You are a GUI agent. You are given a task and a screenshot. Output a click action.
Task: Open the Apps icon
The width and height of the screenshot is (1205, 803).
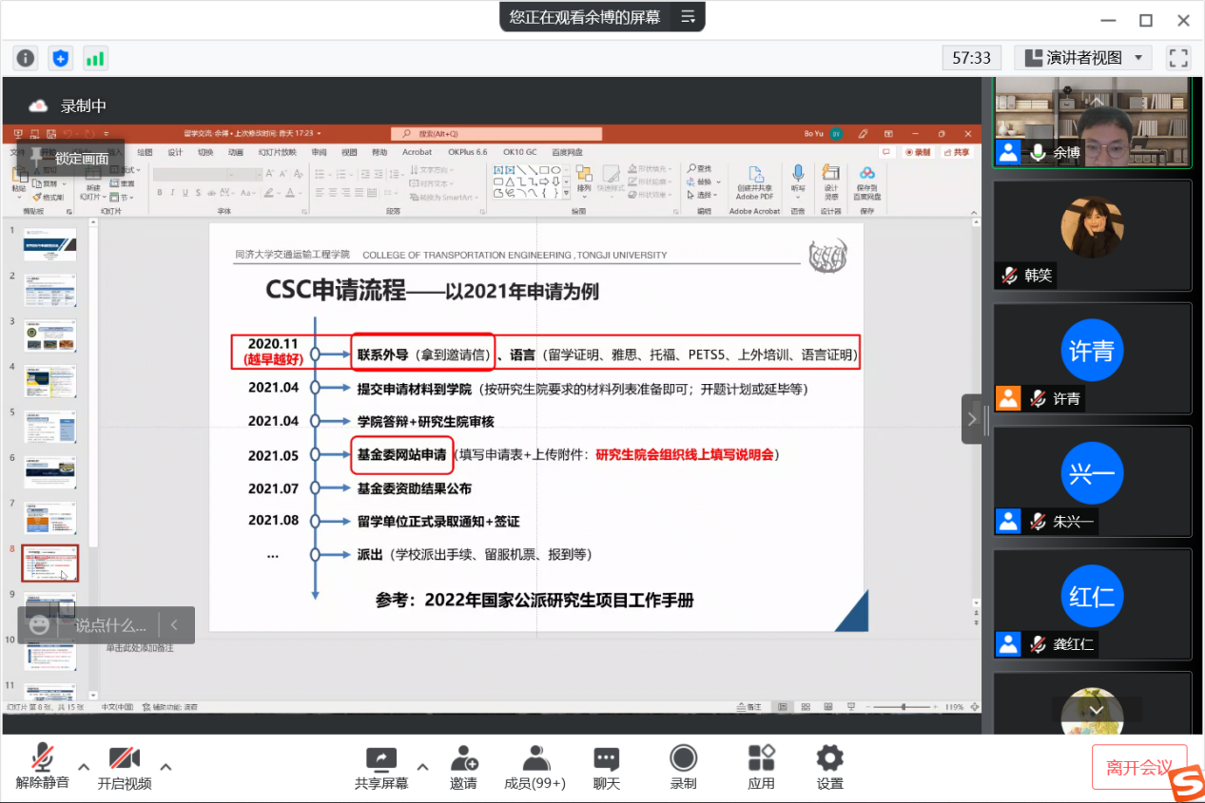pos(761,767)
